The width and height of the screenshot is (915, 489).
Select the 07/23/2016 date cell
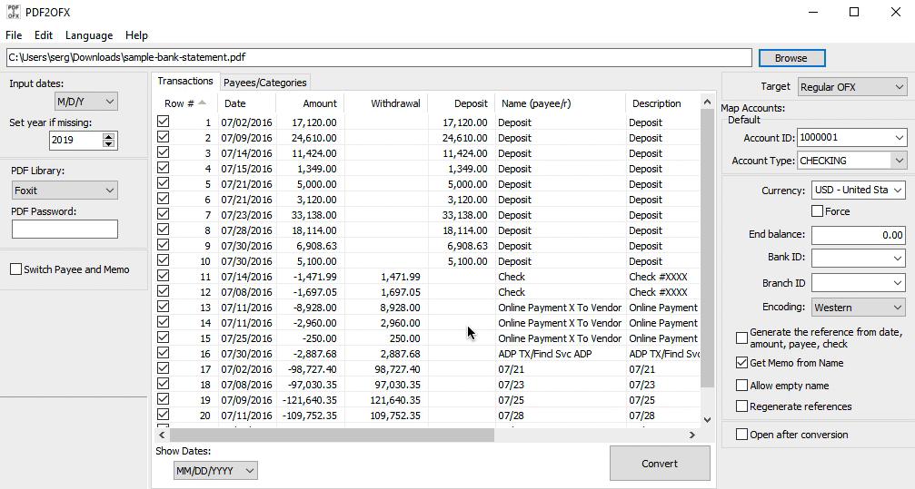click(x=246, y=215)
